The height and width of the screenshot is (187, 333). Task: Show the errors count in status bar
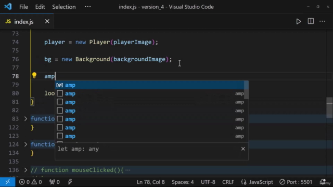pyautogui.click(x=24, y=182)
